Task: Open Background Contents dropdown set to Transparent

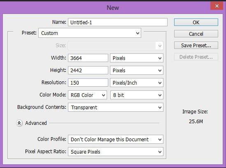Action: click(116, 107)
